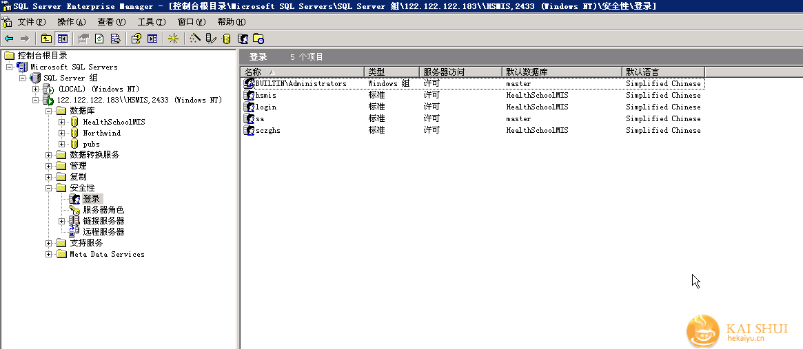Open Help with the question mark icon
Image resolution: width=803 pixels, height=349 pixels.
[x=136, y=39]
